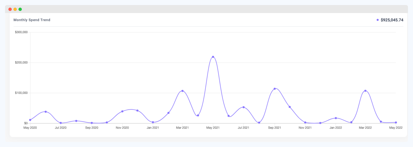This screenshot has width=413, height=147.
Task: Click the $100,000 y-axis label
Action: tap(21, 93)
